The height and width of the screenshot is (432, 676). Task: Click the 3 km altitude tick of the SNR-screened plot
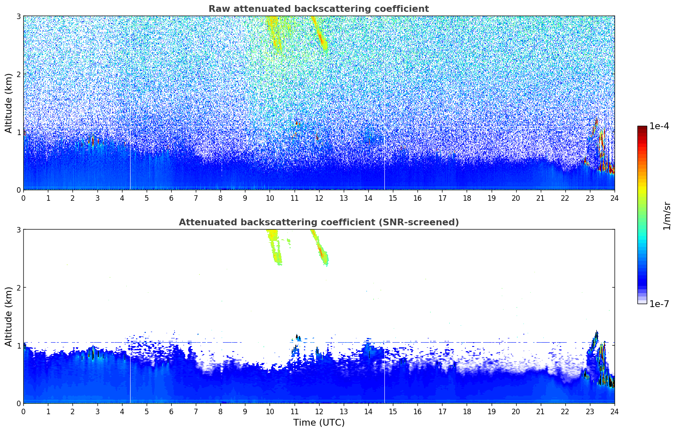18,230
